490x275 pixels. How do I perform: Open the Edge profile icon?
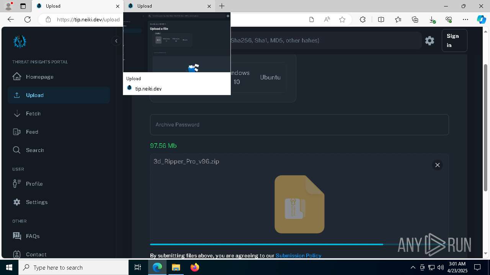8,6
